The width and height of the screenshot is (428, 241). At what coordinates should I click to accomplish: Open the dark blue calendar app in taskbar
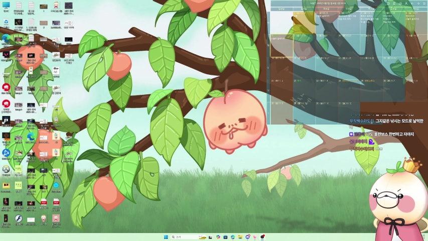[225, 237]
